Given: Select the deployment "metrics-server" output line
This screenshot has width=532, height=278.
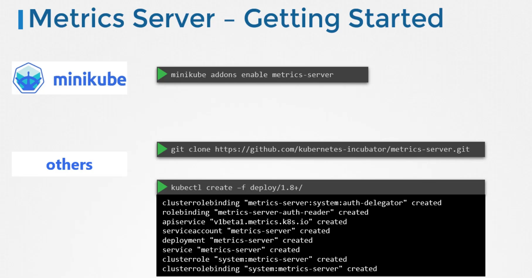Looking at the screenshot, I should (237, 240).
